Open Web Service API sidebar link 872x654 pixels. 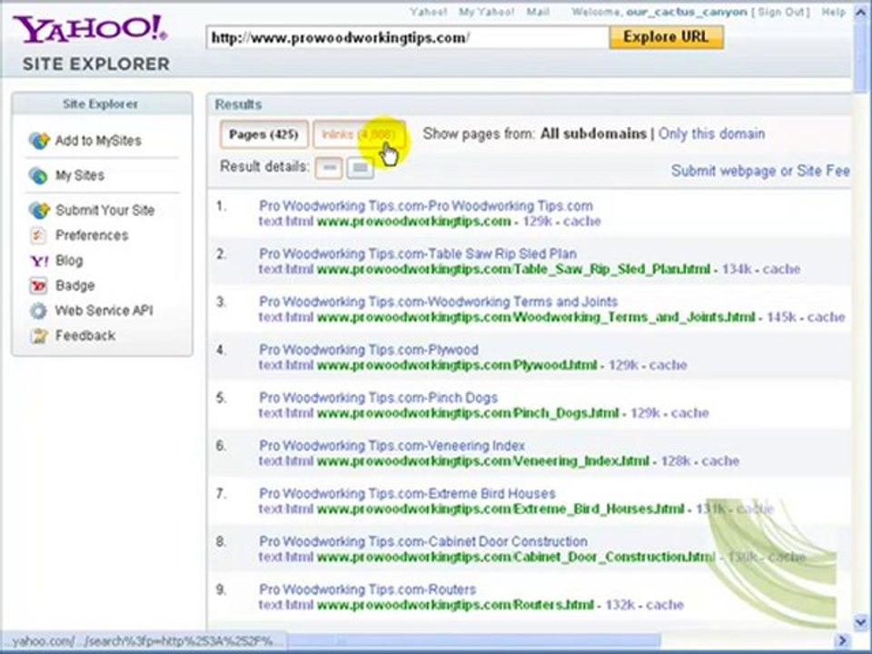pos(104,311)
